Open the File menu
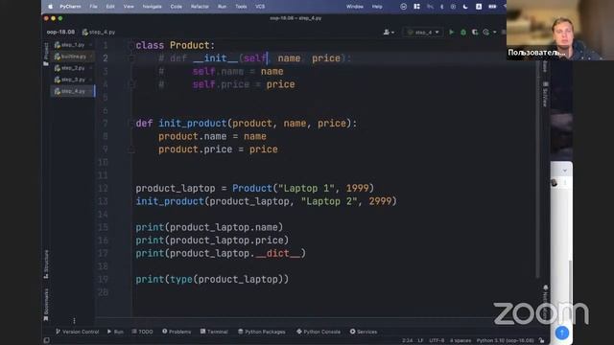 pos(93,7)
